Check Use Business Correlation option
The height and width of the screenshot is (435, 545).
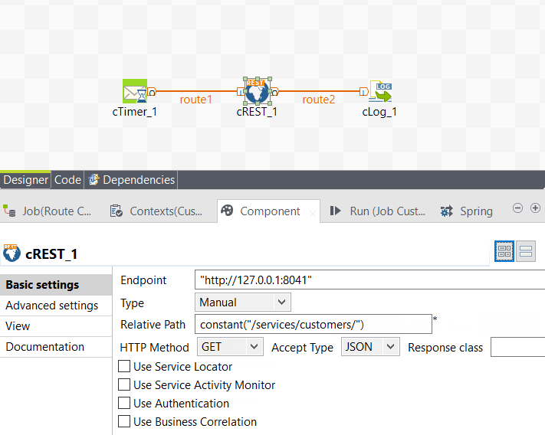[124, 422]
